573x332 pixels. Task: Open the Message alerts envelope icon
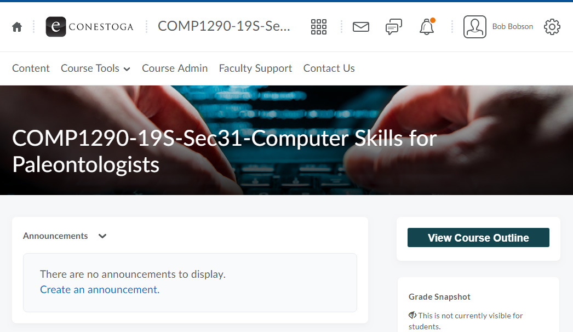click(x=360, y=27)
